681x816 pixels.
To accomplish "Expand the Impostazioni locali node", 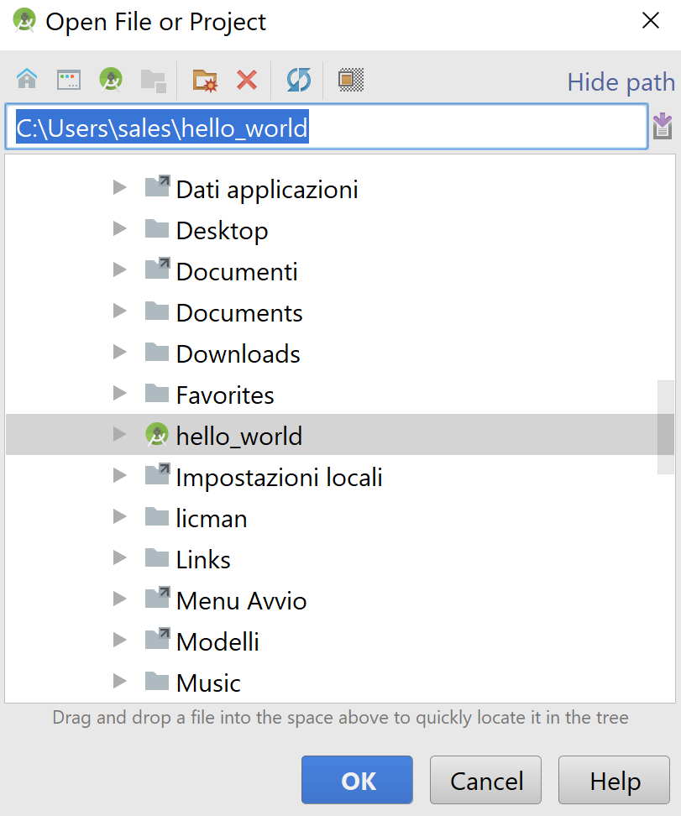I will point(120,475).
